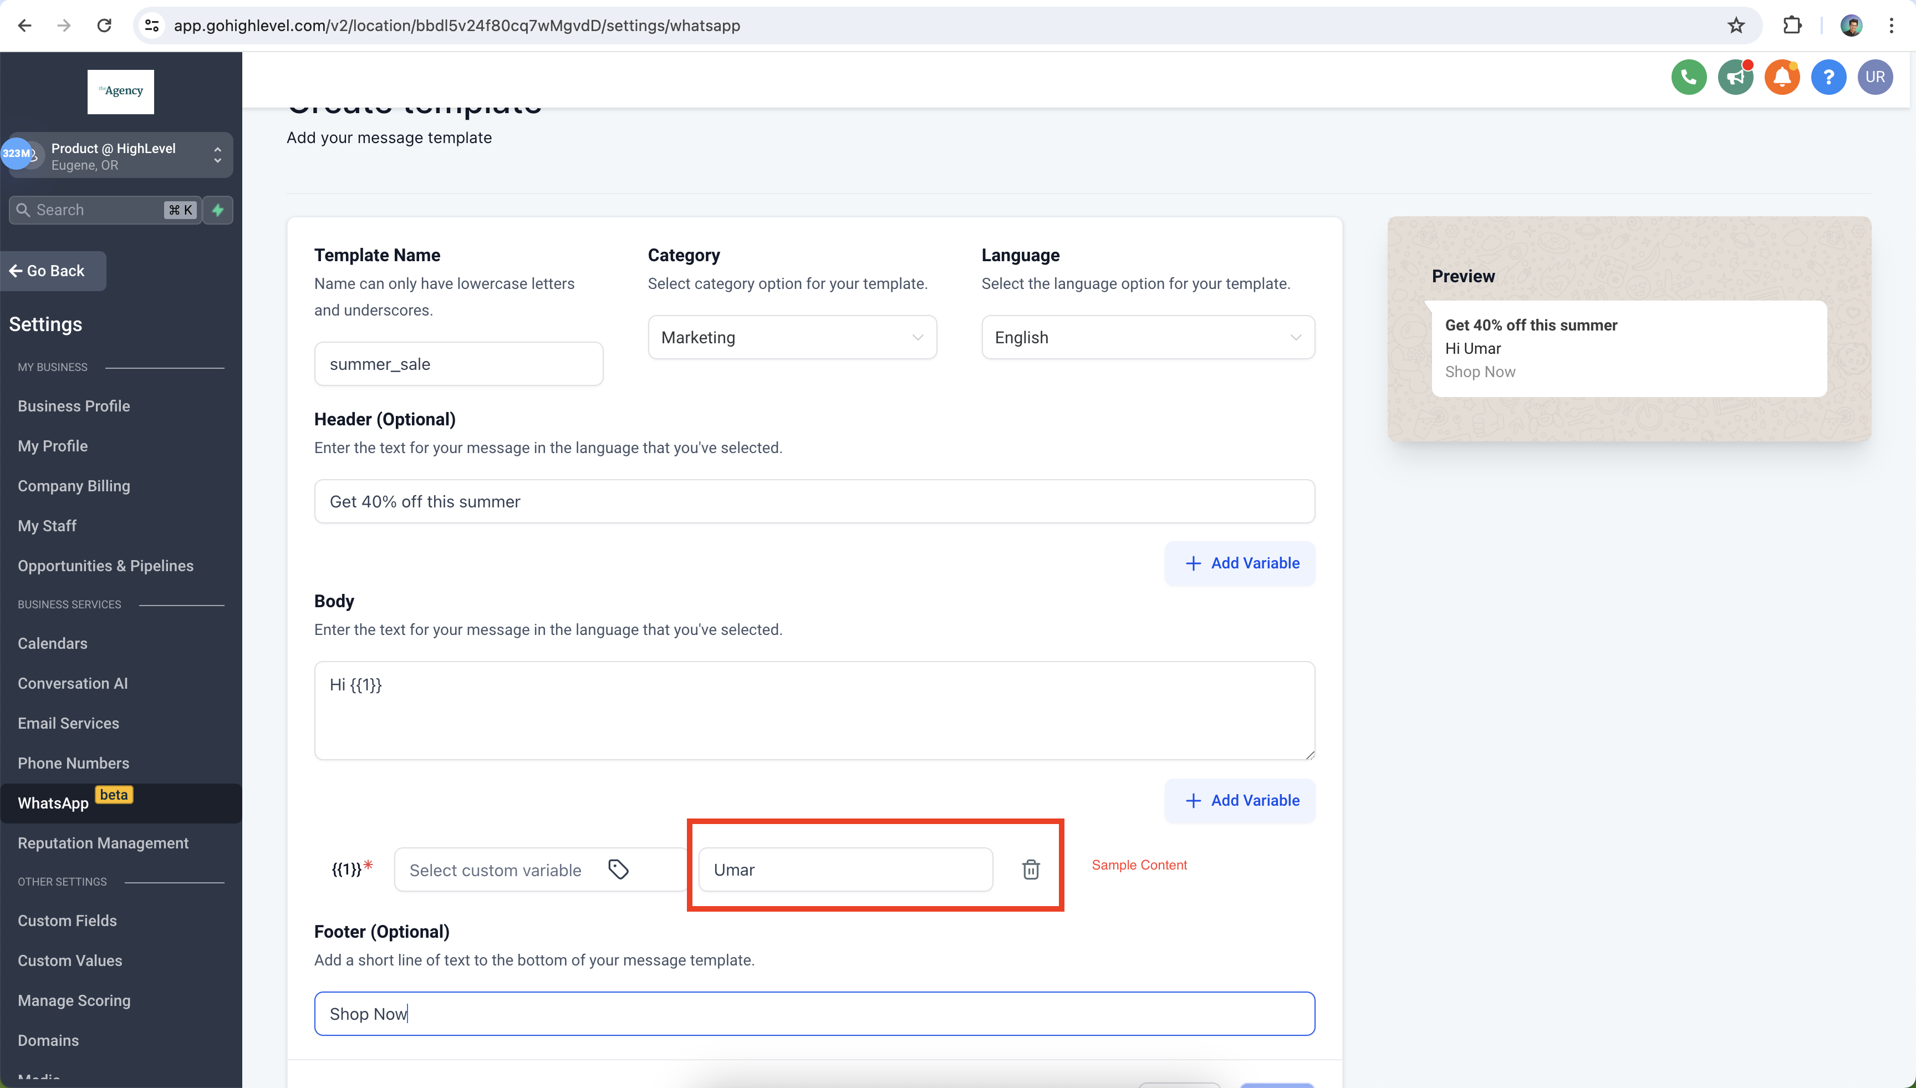Click the "Settings" sidebar heading
This screenshot has height=1088, width=1916.
point(45,324)
